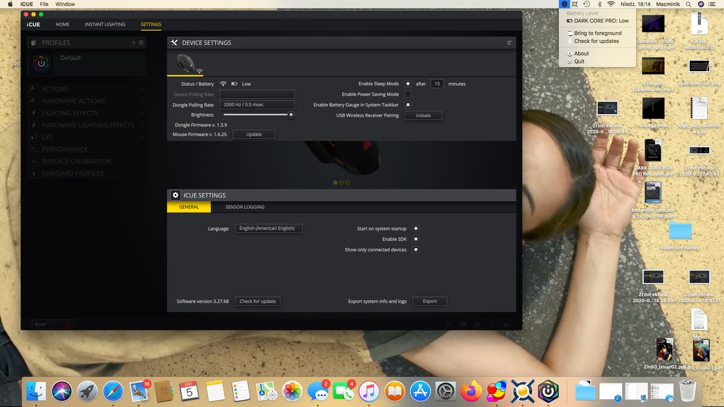Toggle Start on system startup checkbox
The image size is (724, 407).
[x=416, y=228]
